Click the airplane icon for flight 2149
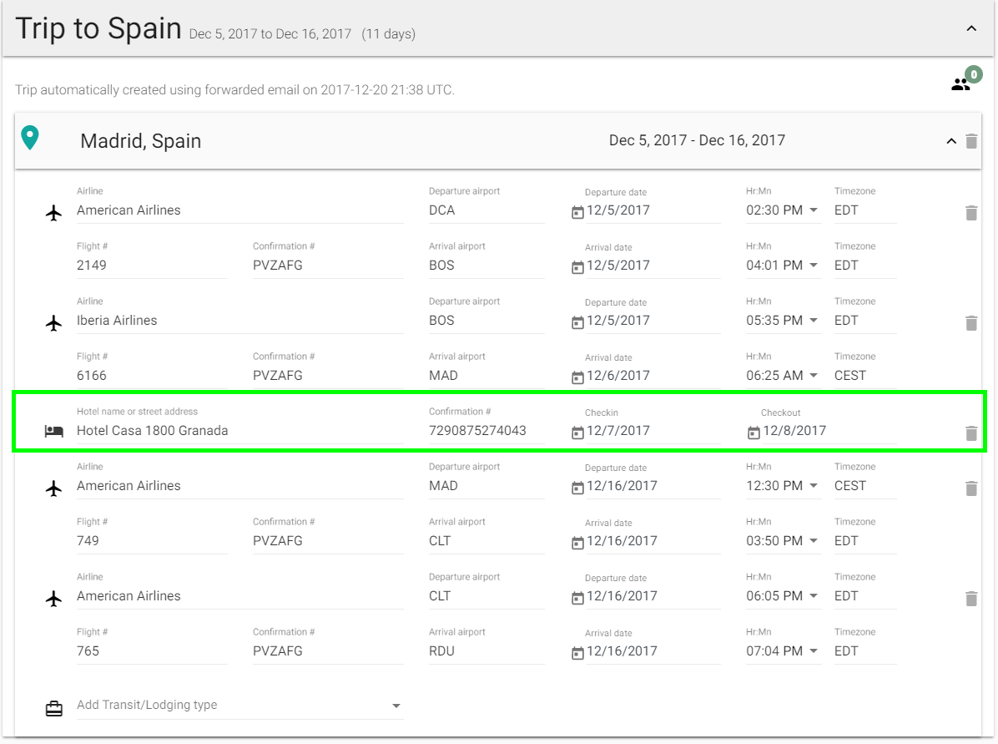 tap(54, 213)
